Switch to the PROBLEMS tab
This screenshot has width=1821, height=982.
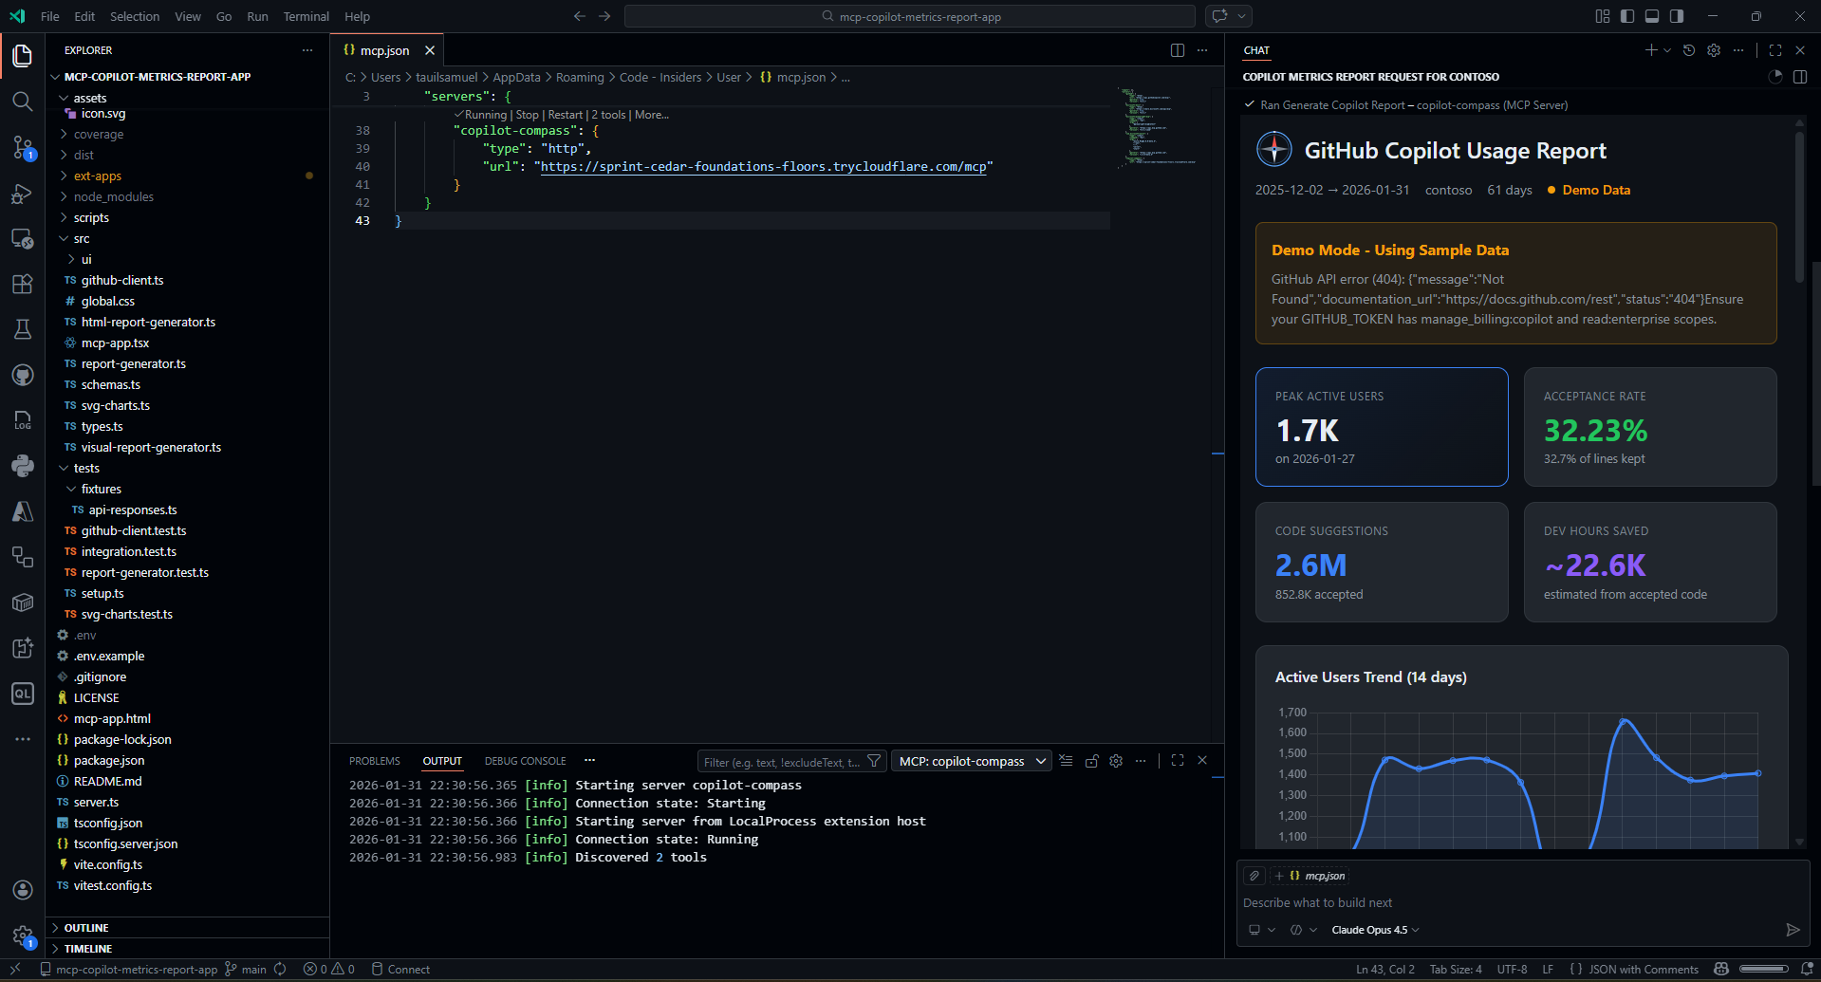374,760
